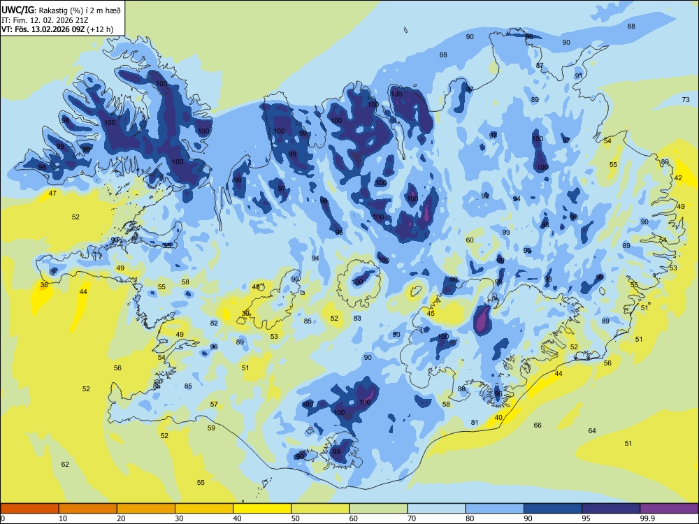Click the dark orange 0–10 legend swatch
This screenshot has width=699, height=524.
pos(29,509)
